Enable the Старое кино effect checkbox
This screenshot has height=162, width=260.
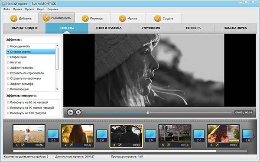[8, 57]
